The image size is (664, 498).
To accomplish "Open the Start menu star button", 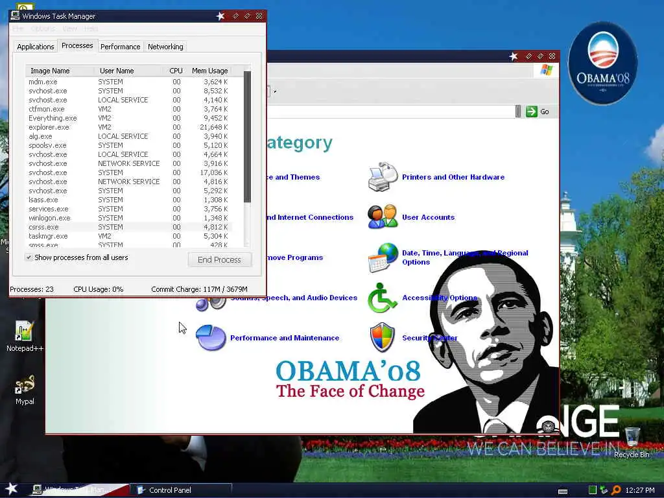I will coord(11,489).
